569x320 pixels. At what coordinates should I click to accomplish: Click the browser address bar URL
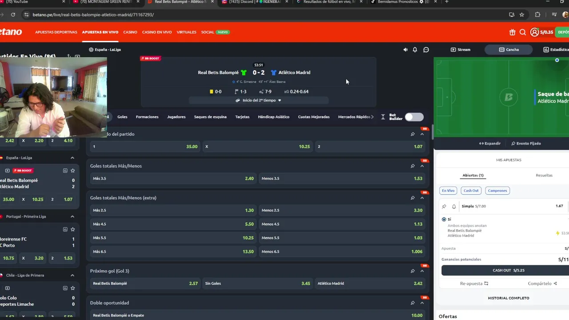(93, 15)
